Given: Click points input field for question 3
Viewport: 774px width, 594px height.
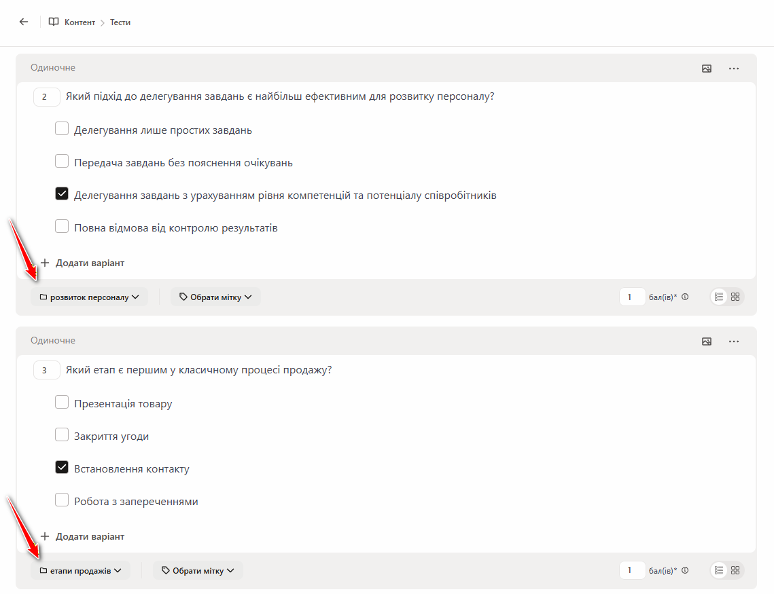Looking at the screenshot, I should coord(632,570).
